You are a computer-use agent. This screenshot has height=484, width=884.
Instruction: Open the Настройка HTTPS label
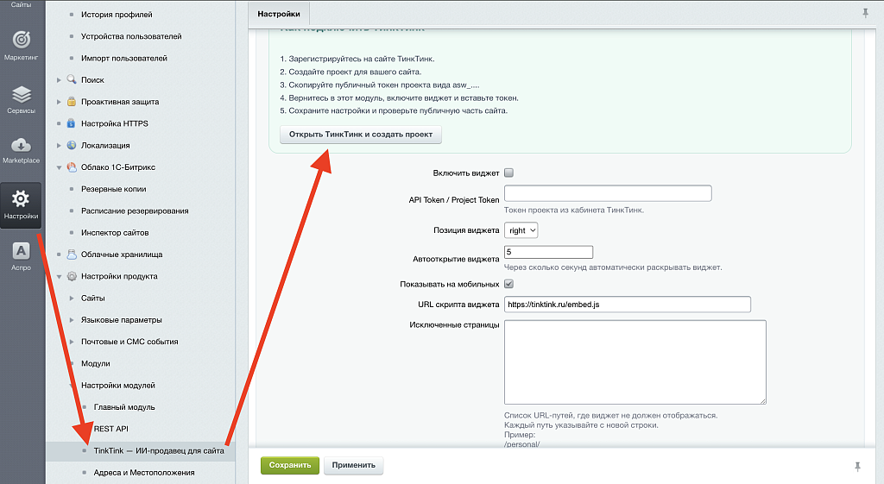[115, 123]
